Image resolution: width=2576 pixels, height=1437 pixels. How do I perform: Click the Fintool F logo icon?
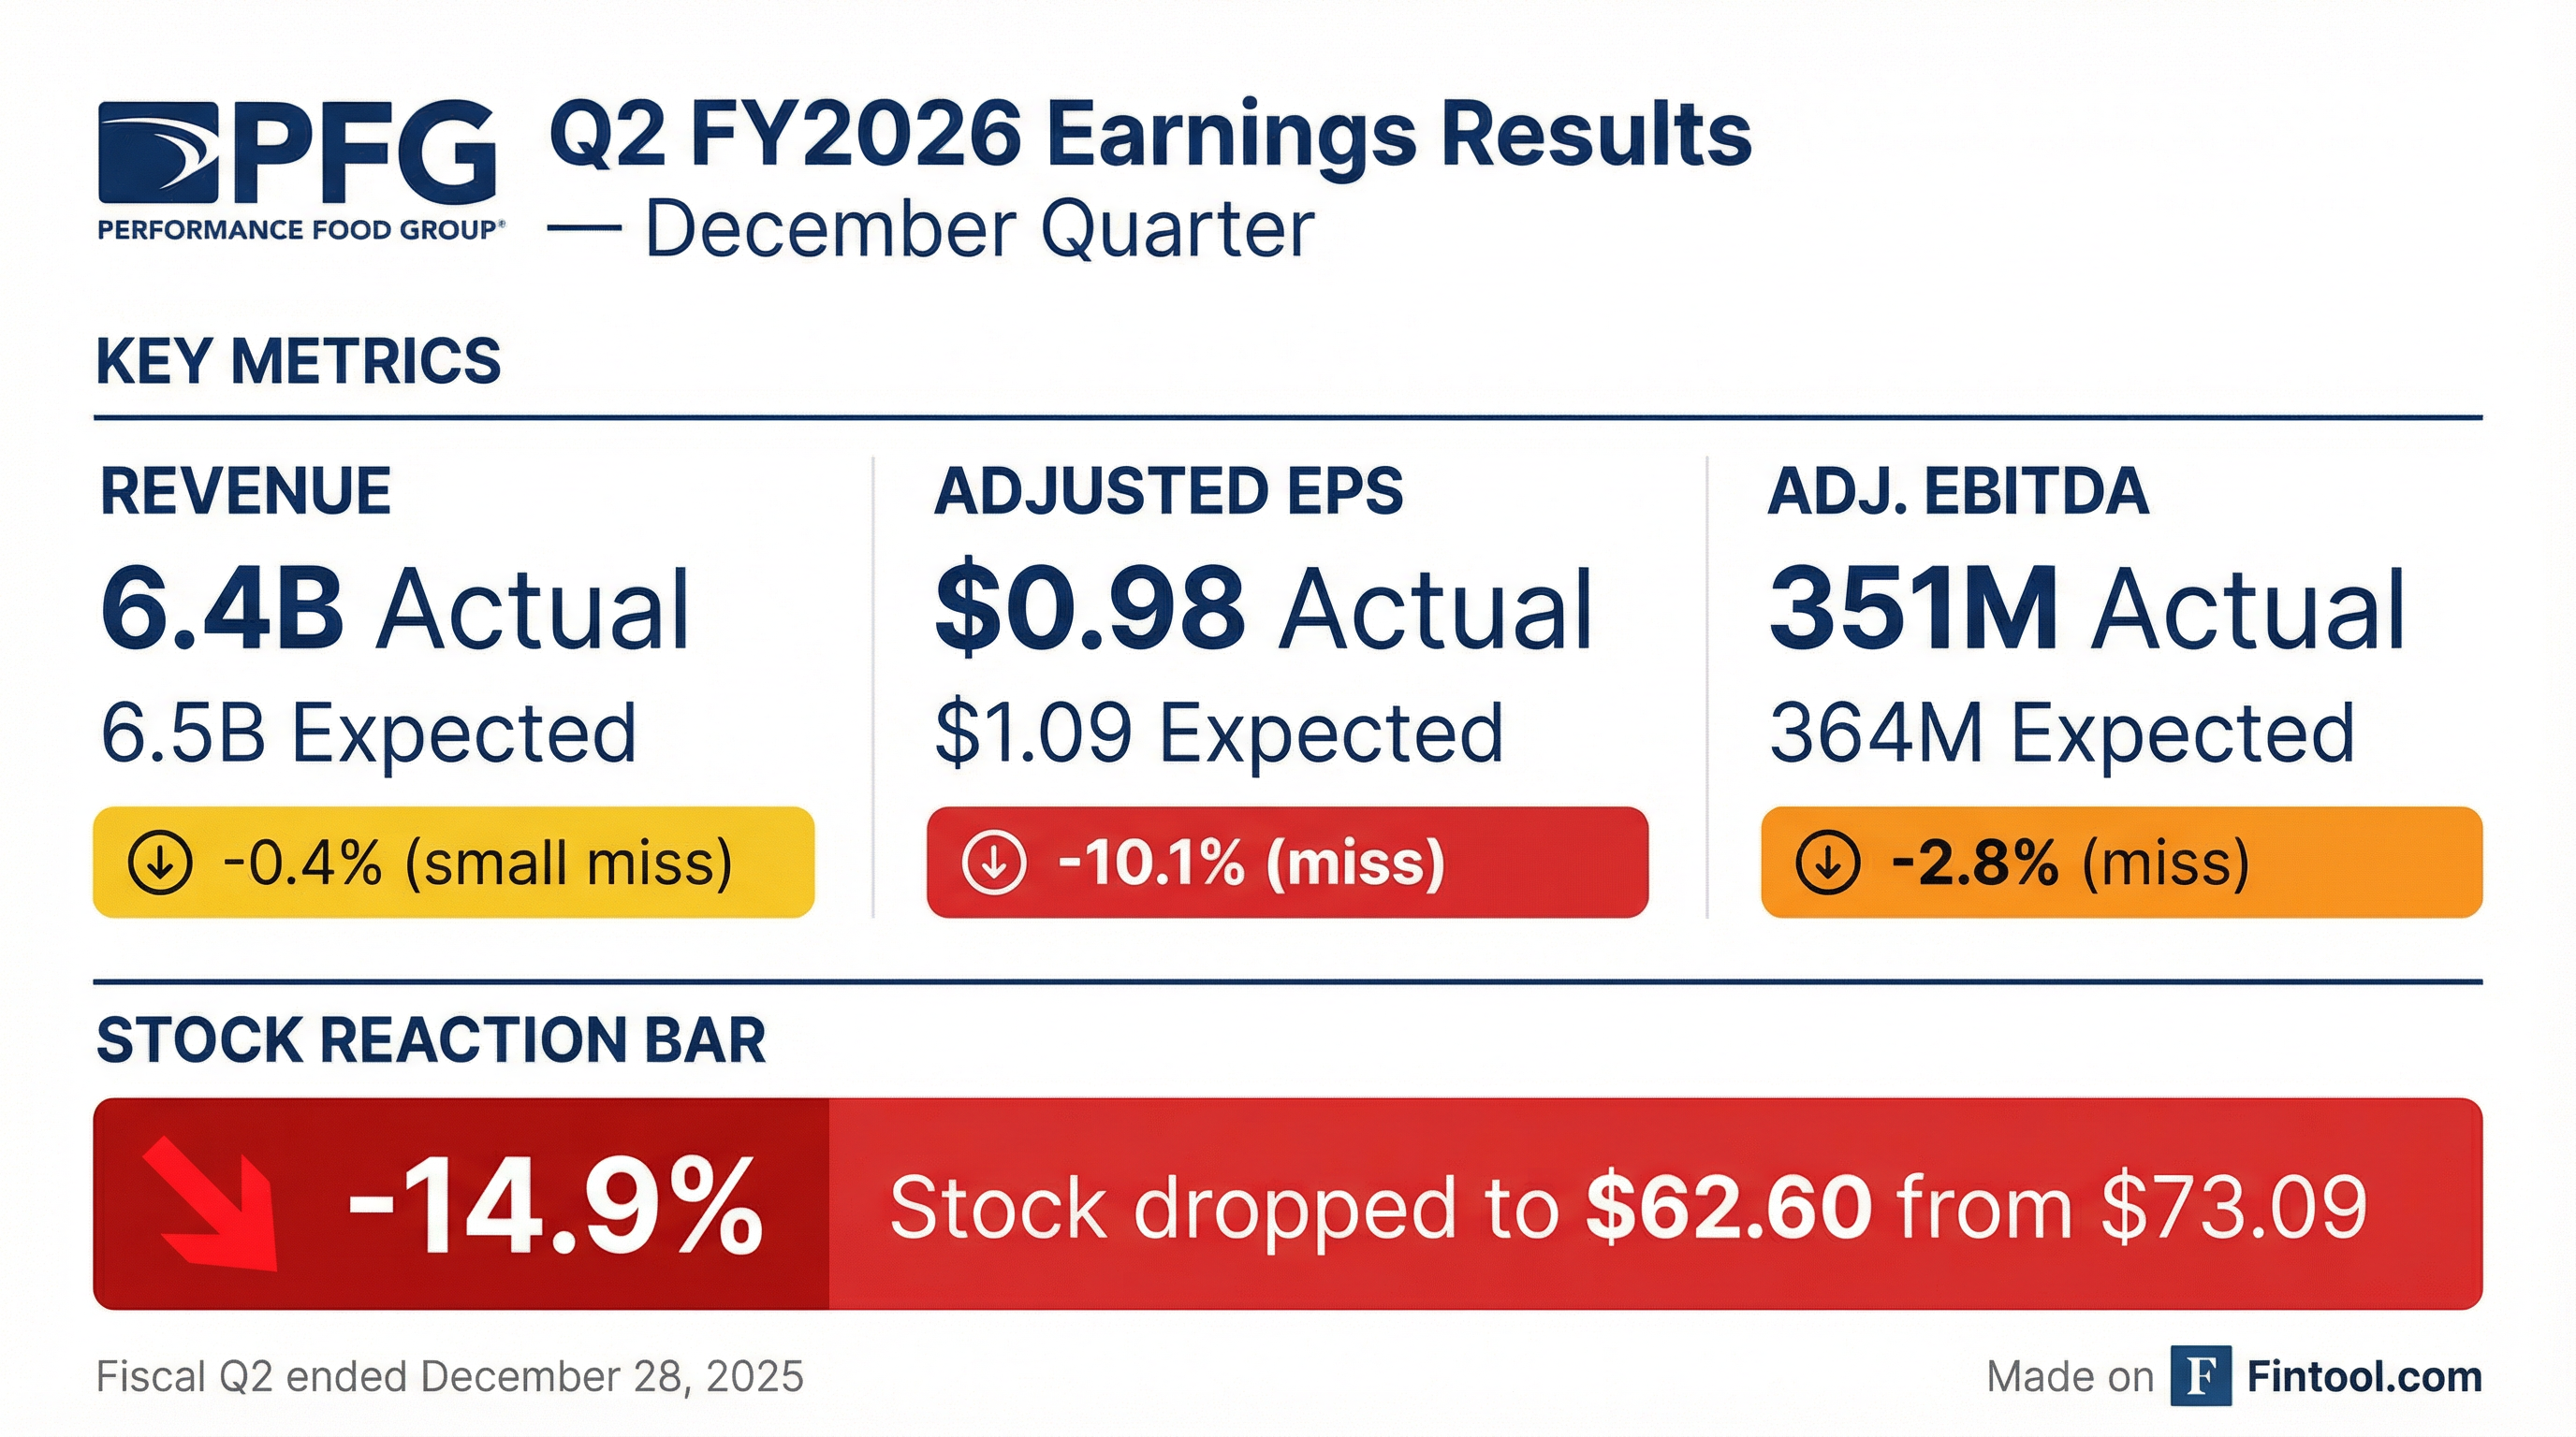pos(2200,1376)
